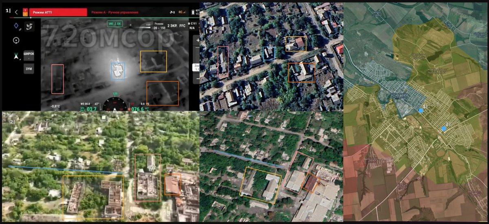Click the -0,8°C temperature reading
Screen dimensions: 489x224
[56, 106]
